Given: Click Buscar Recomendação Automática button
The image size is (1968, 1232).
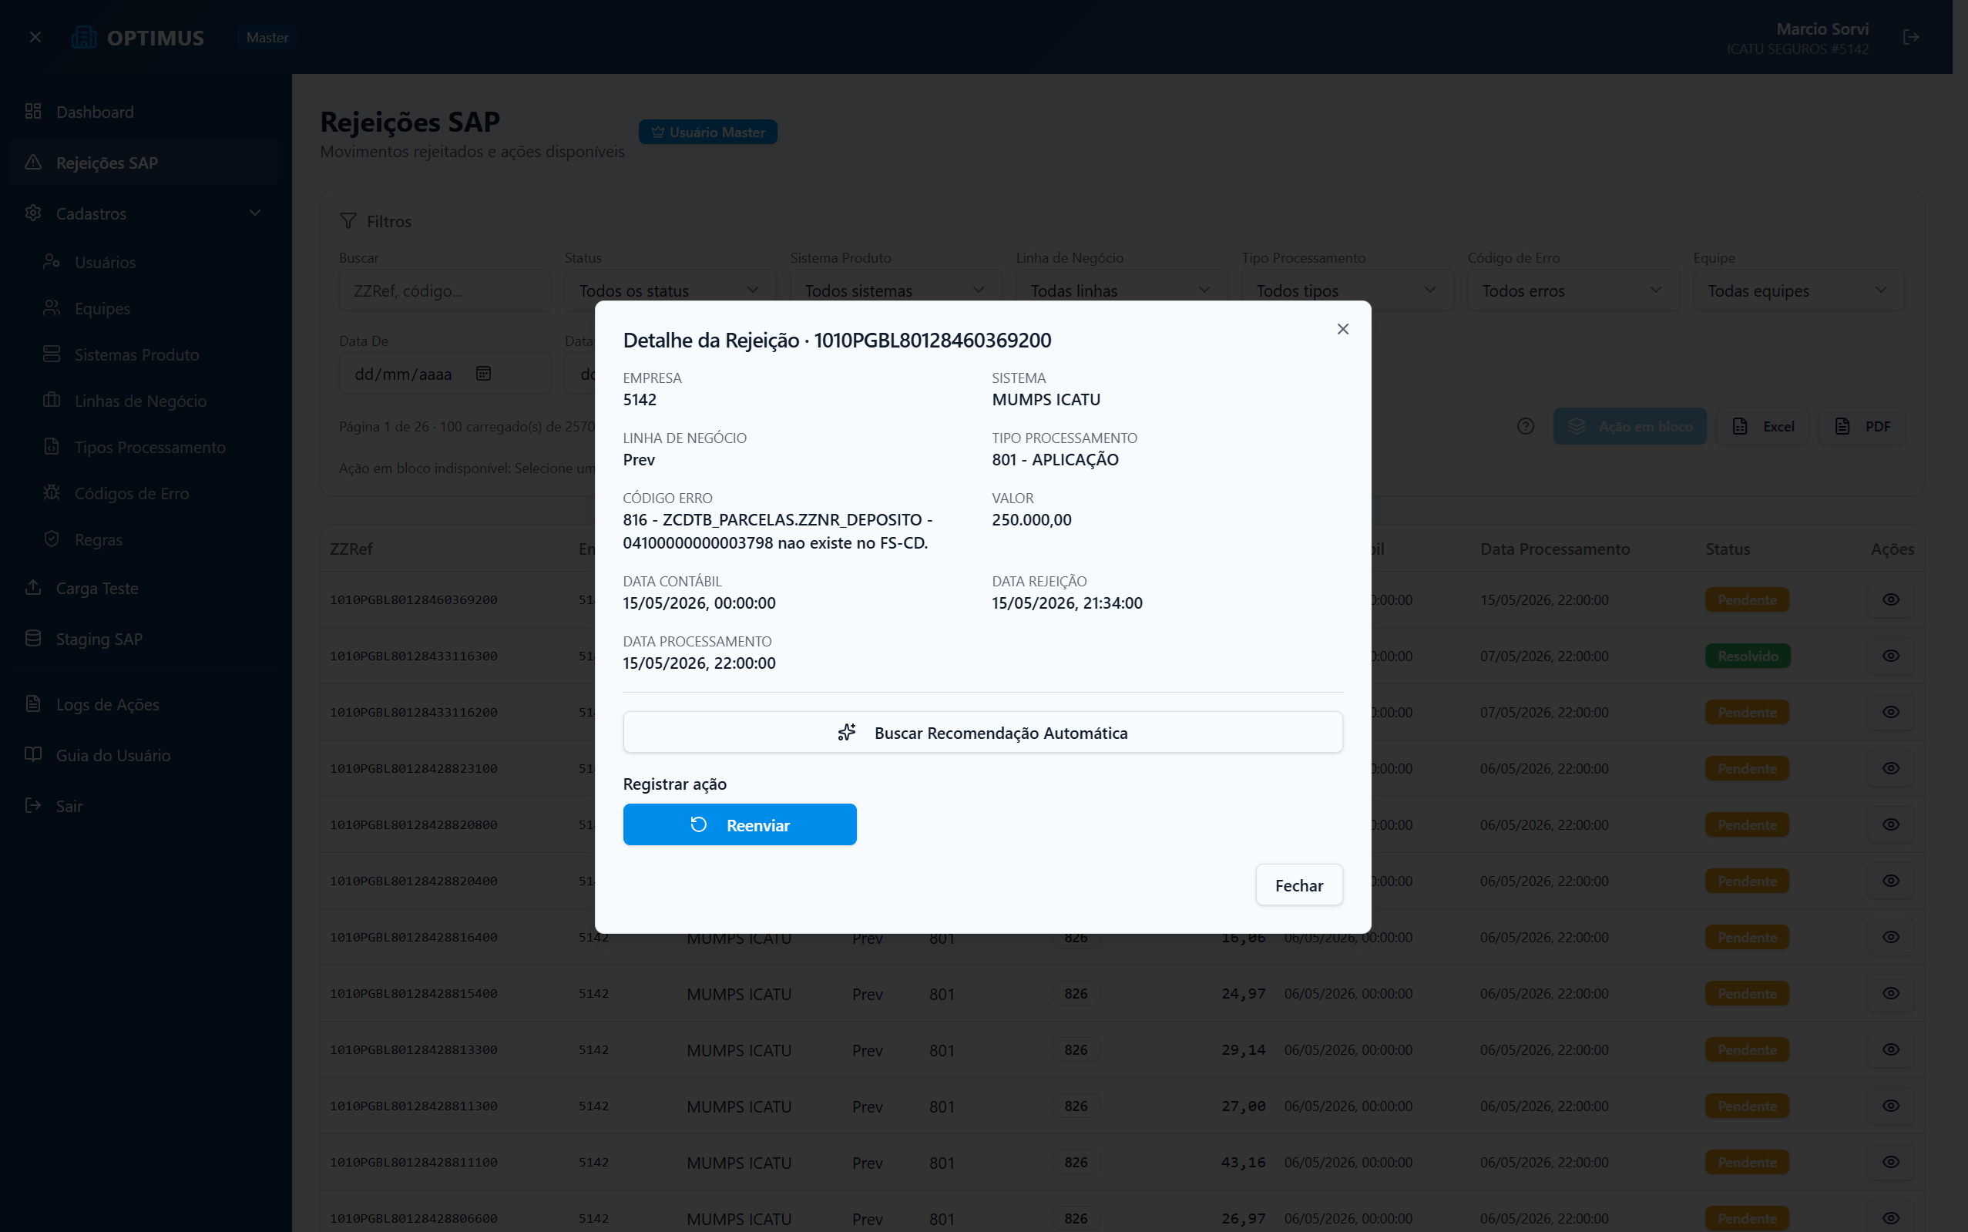Looking at the screenshot, I should click(982, 733).
